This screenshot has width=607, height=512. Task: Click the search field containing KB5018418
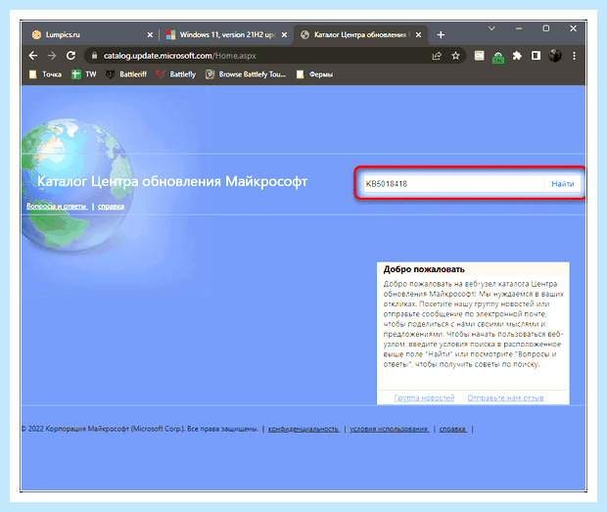pyautogui.click(x=453, y=184)
